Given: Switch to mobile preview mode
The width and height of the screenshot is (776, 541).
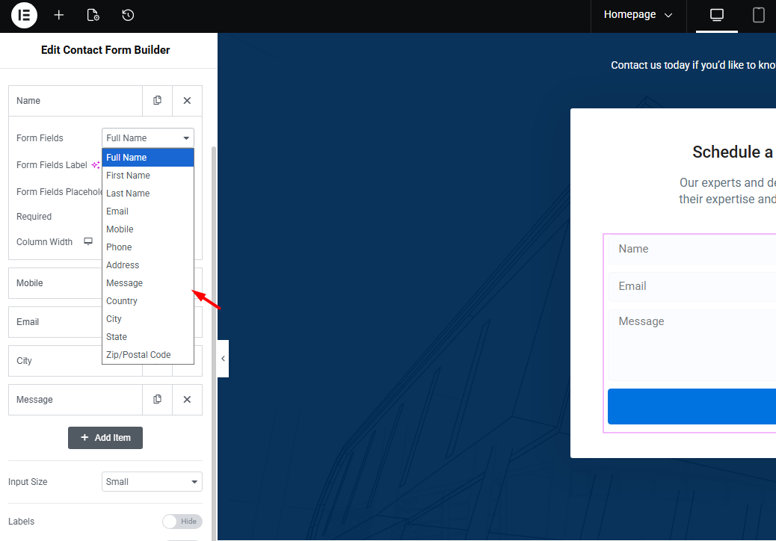Looking at the screenshot, I should (758, 15).
